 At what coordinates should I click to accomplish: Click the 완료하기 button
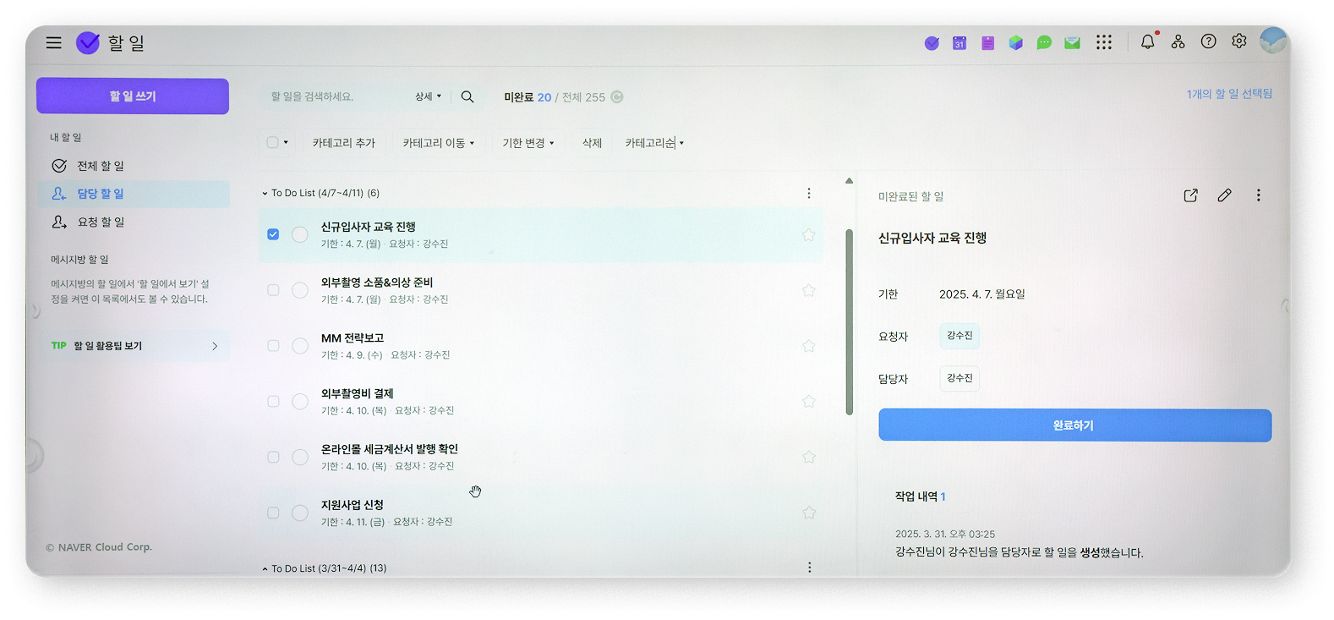coord(1074,425)
